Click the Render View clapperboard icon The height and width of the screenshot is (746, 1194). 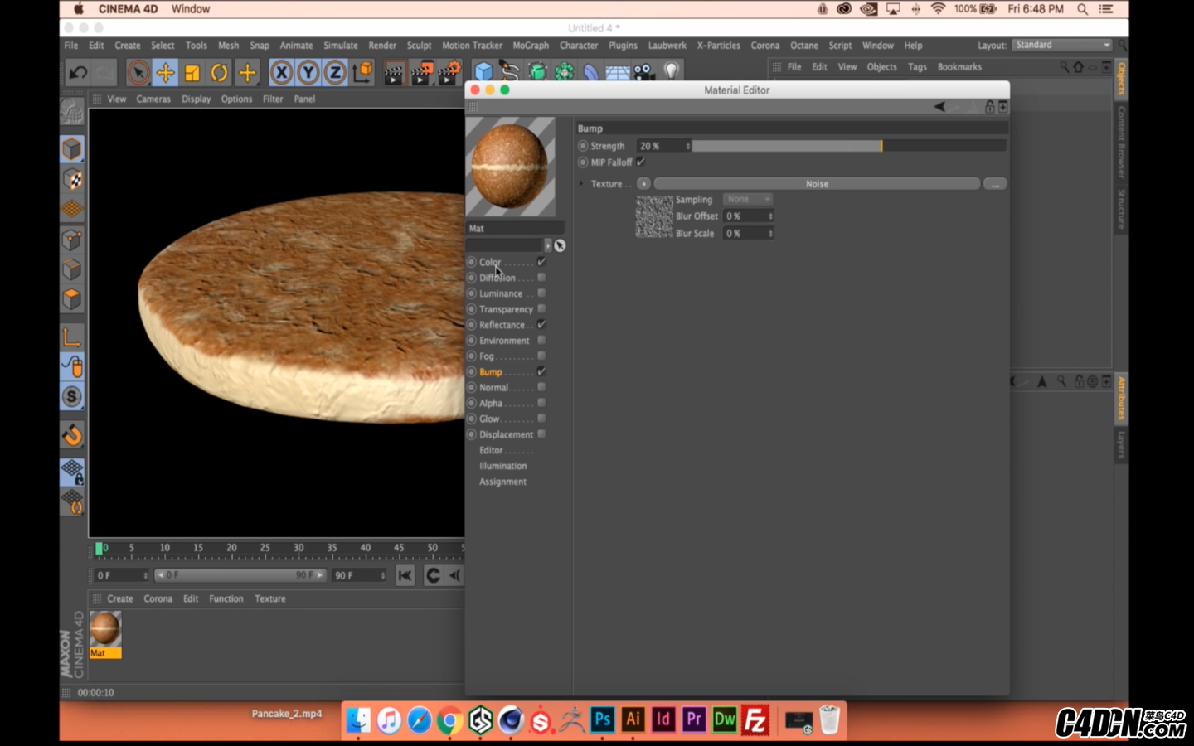394,73
